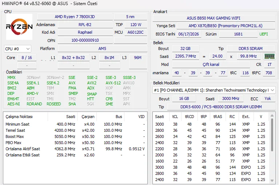The width and height of the screenshot is (279, 185).
Task: Open the CPU #0 selector dropdown
Action: [x=17, y=49]
